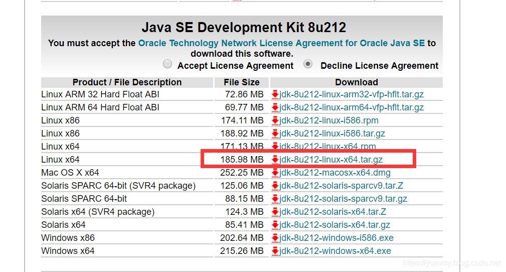506x272 pixels.
Task: Click download arrow icon for linux-x64.tar.gz
Action: point(275,160)
